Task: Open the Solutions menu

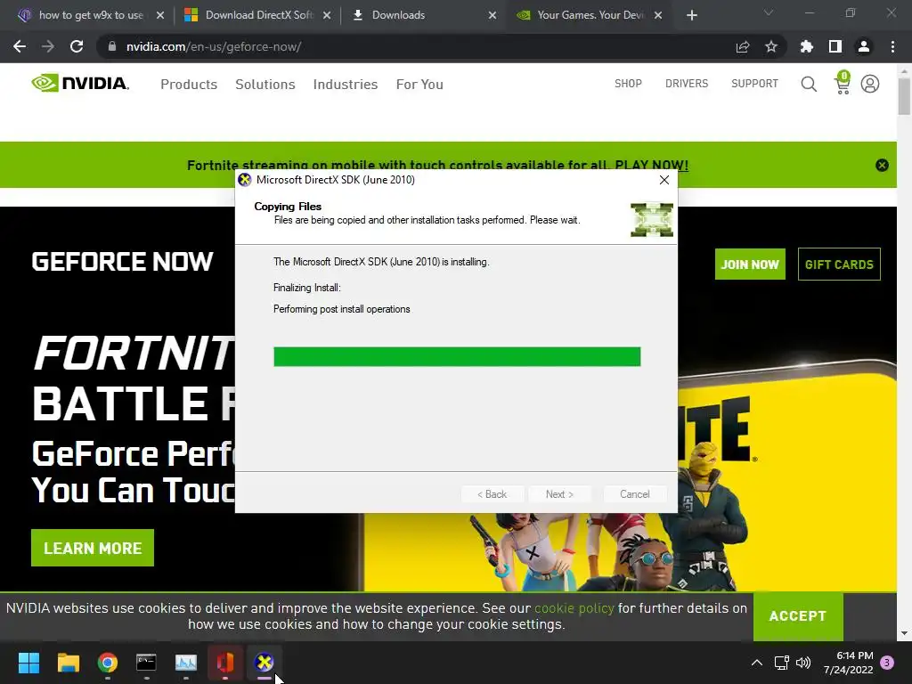Action: pyautogui.click(x=265, y=85)
